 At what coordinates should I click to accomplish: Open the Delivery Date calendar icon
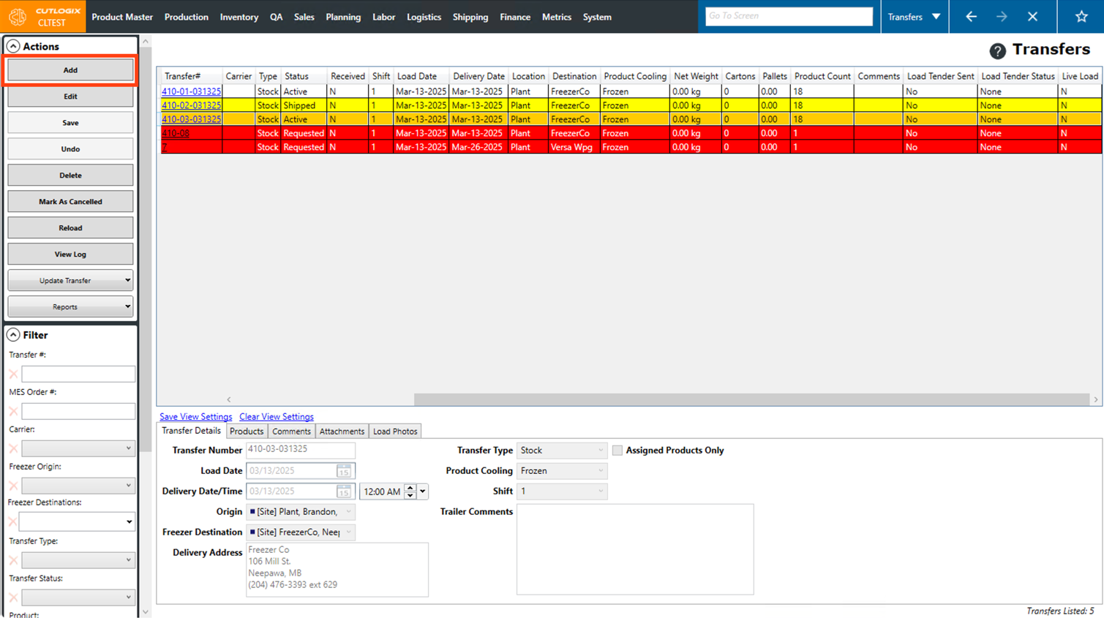click(x=343, y=491)
